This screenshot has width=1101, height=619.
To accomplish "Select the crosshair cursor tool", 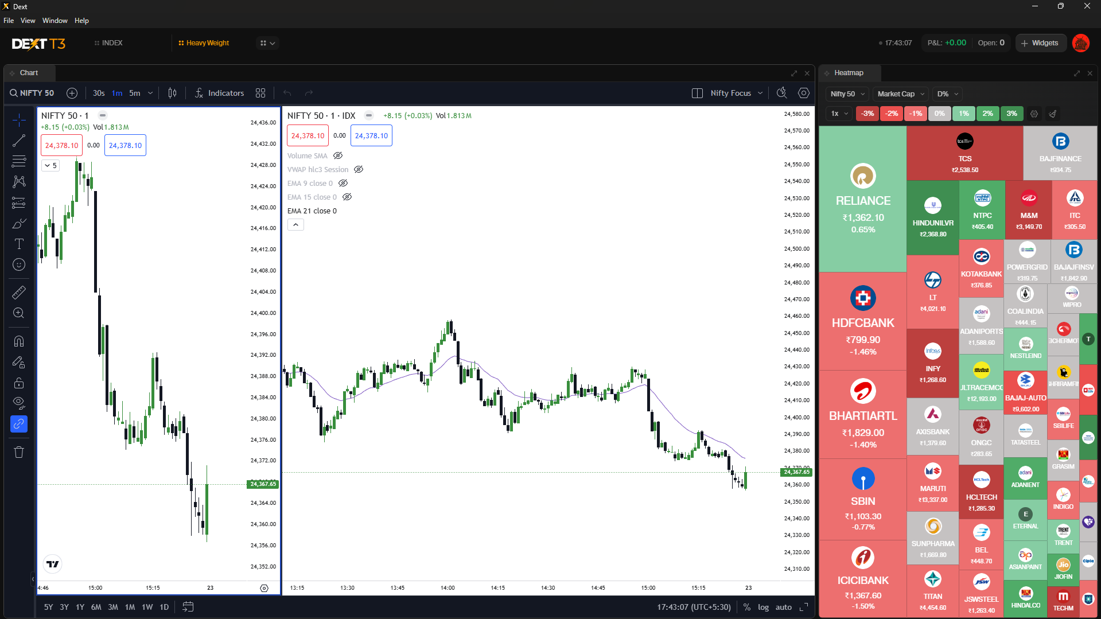I will 19,119.
